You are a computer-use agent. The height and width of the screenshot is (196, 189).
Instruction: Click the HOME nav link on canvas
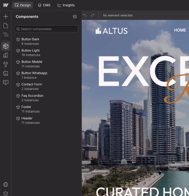click(180, 30)
